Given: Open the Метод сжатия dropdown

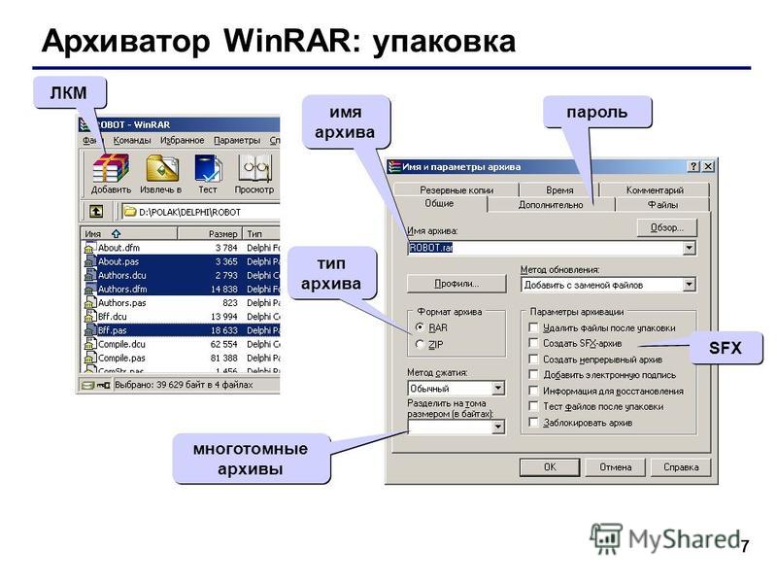Looking at the screenshot, I should tap(498, 388).
